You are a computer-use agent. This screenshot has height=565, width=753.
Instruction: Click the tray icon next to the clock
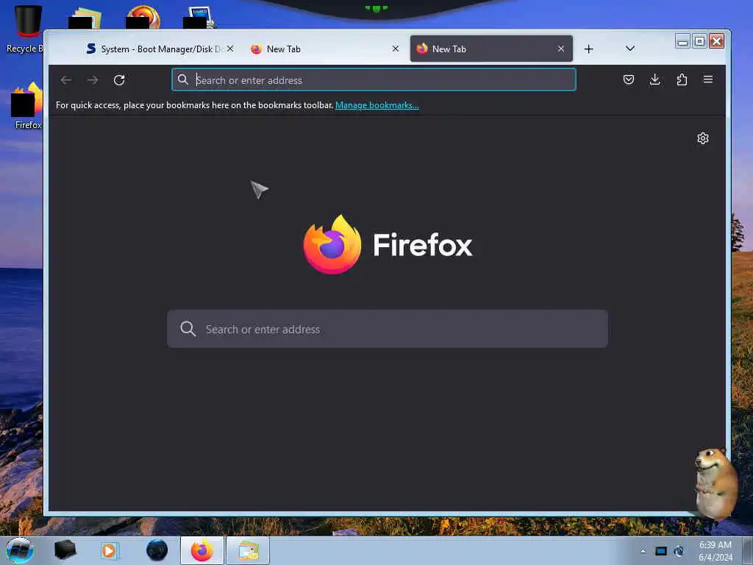tap(679, 552)
